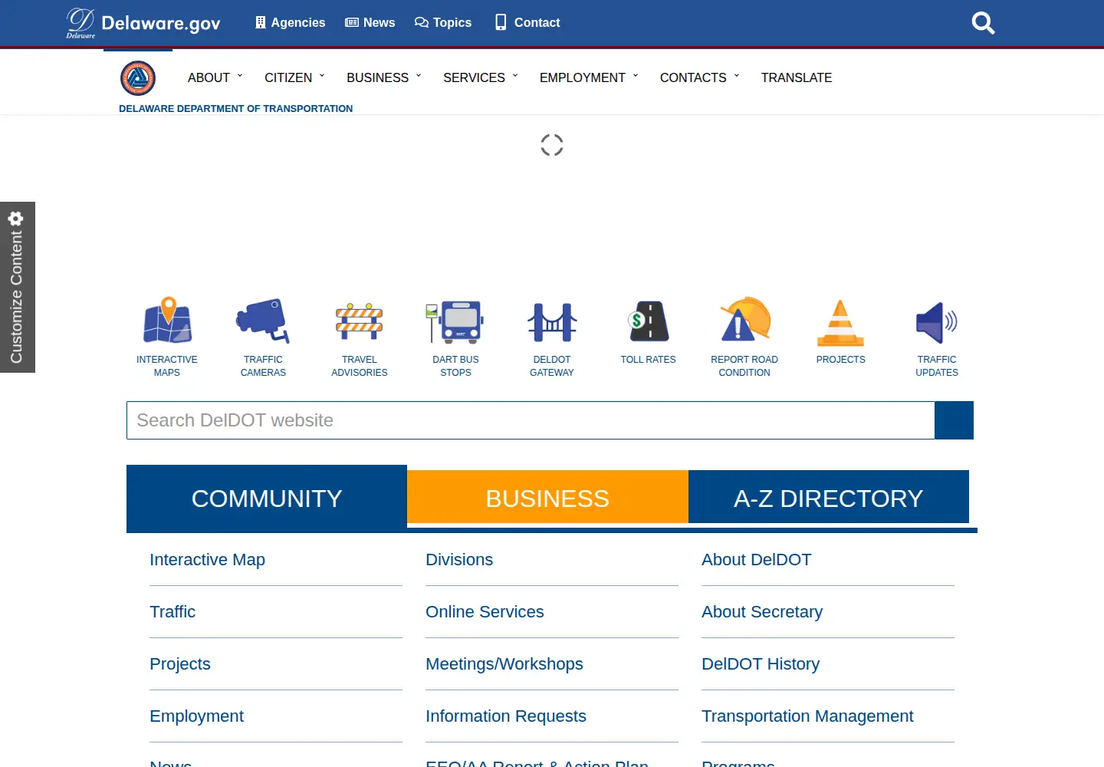This screenshot has height=767, width=1104.
Task: Click the TRANSLATE menu item
Action: click(x=797, y=77)
